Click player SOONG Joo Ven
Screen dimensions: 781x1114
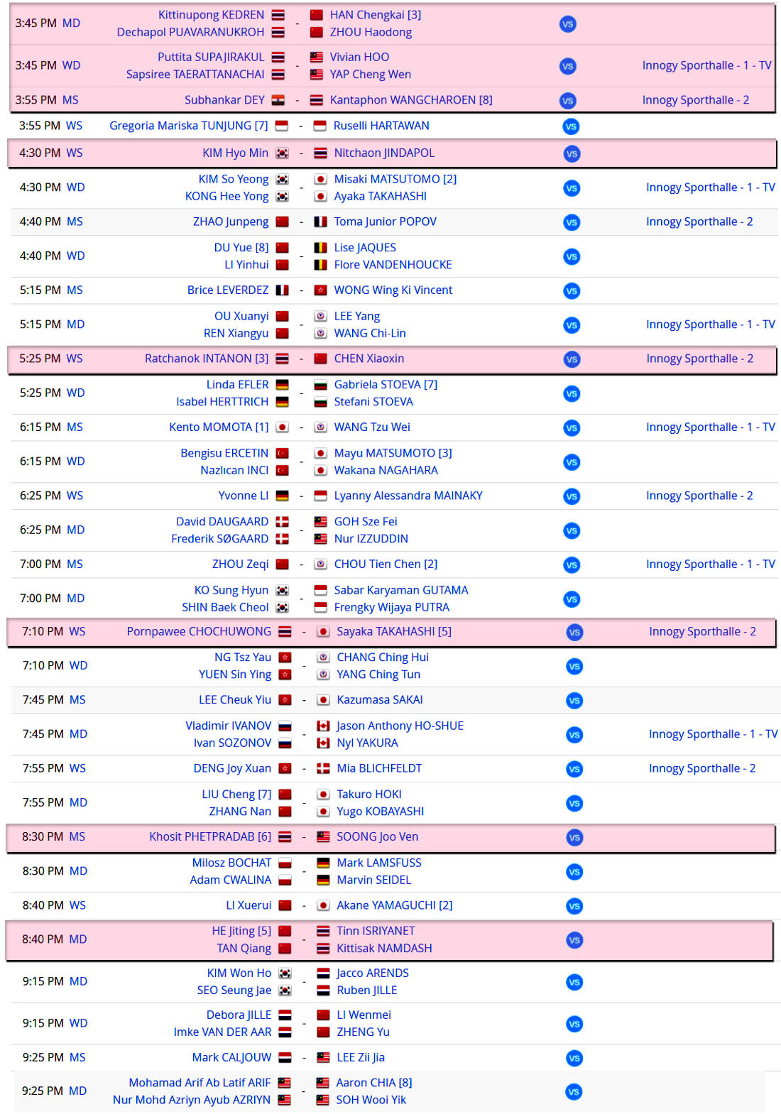click(x=378, y=836)
